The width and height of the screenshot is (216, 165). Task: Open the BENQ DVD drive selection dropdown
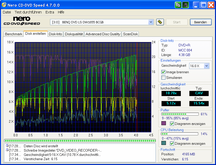point(151,22)
